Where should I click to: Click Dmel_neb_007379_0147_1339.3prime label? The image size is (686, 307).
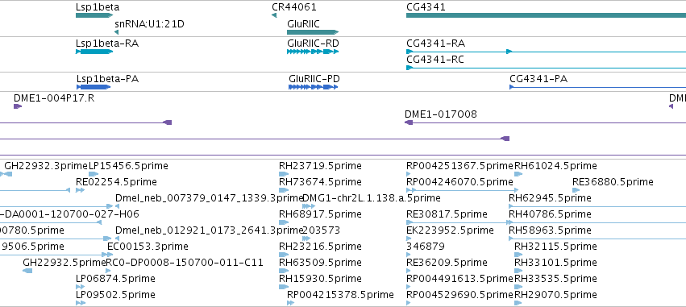click(209, 198)
